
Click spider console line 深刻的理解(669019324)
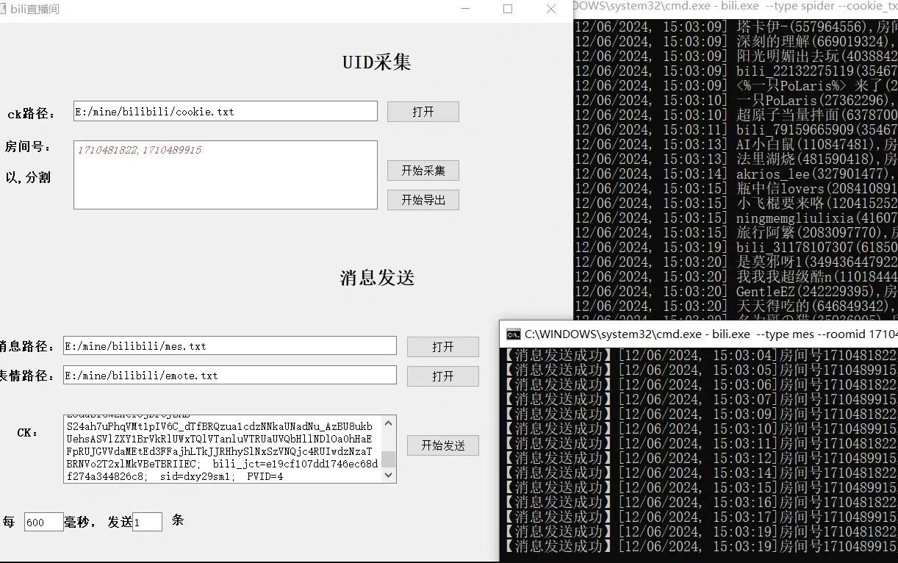[736, 42]
